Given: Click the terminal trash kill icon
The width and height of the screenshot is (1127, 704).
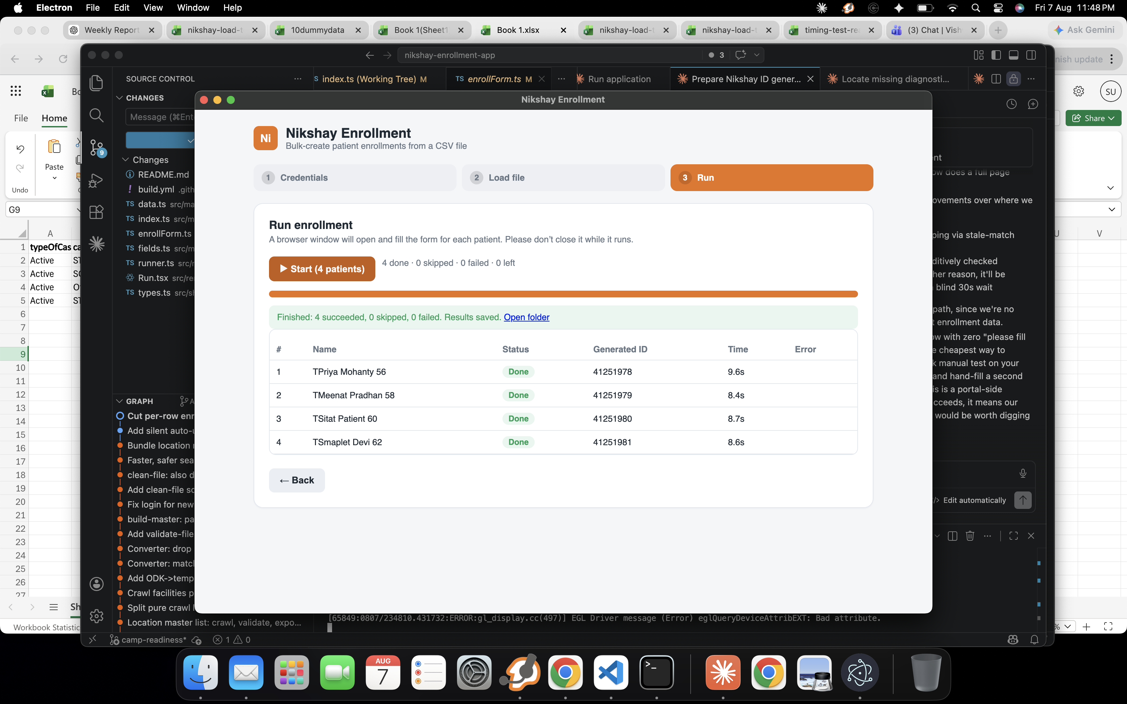Looking at the screenshot, I should click(970, 536).
